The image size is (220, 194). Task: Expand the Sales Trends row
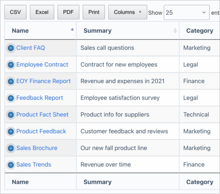click(x=11, y=165)
